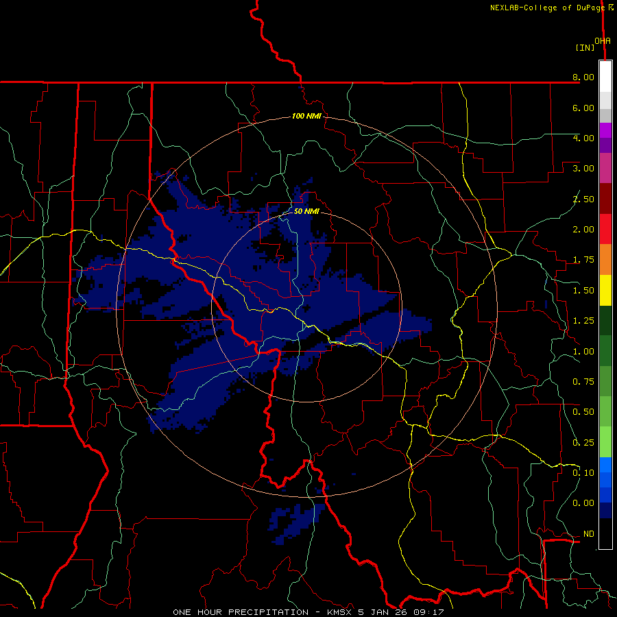Click the 0.25 legend value

pyautogui.click(x=583, y=443)
